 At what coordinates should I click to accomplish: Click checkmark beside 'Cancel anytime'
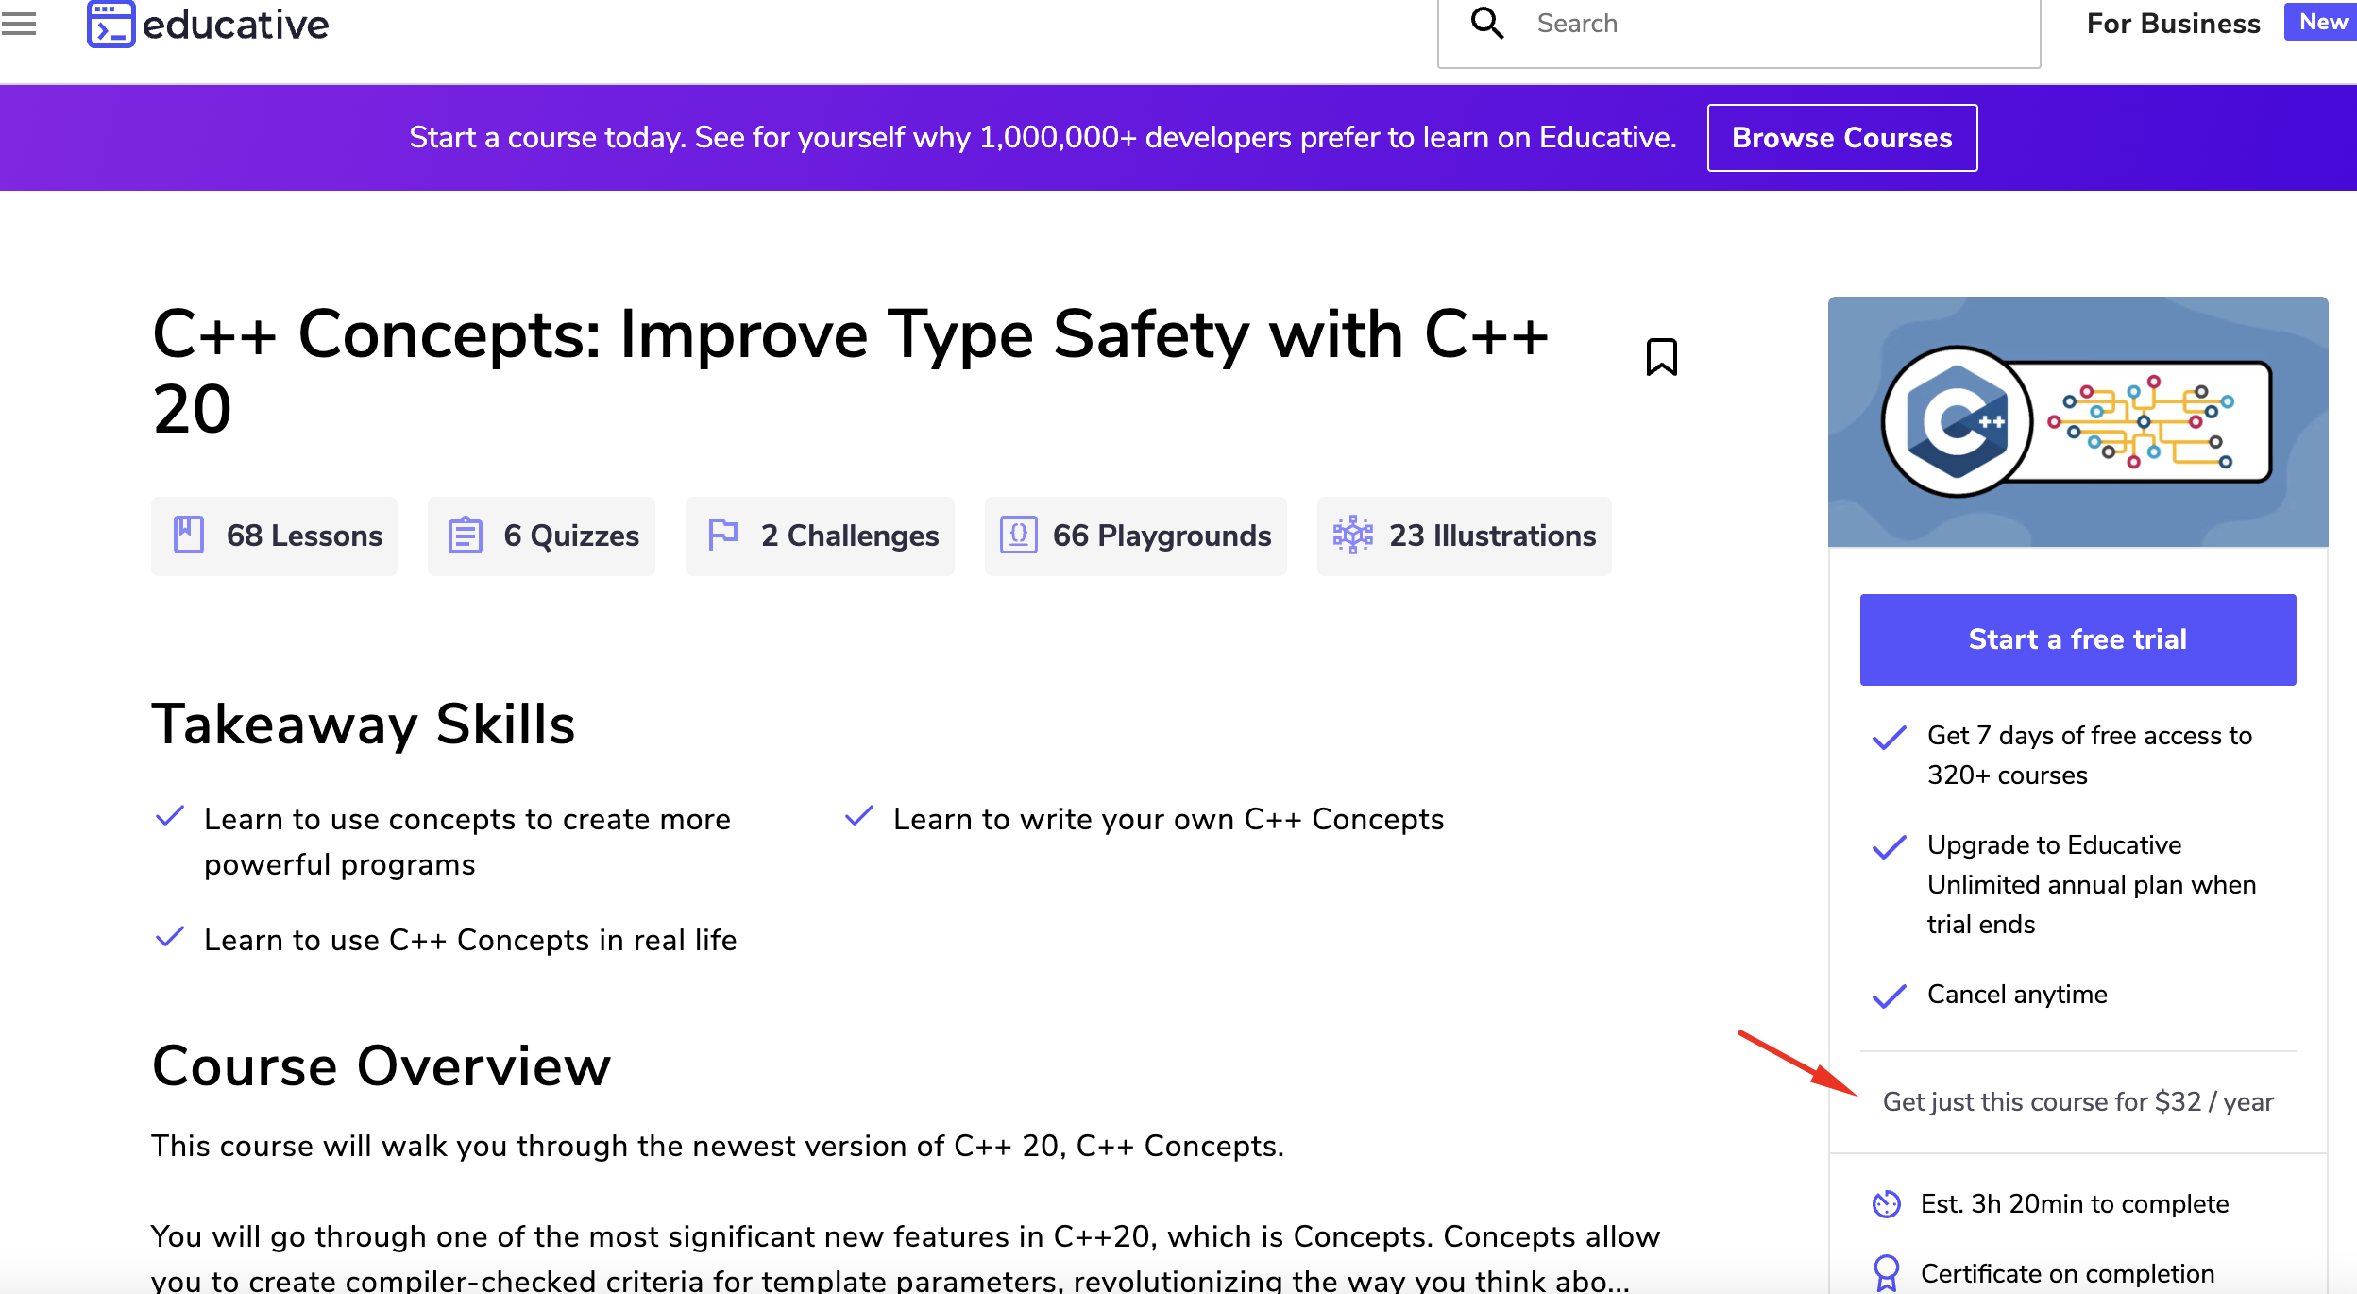pos(1889,995)
